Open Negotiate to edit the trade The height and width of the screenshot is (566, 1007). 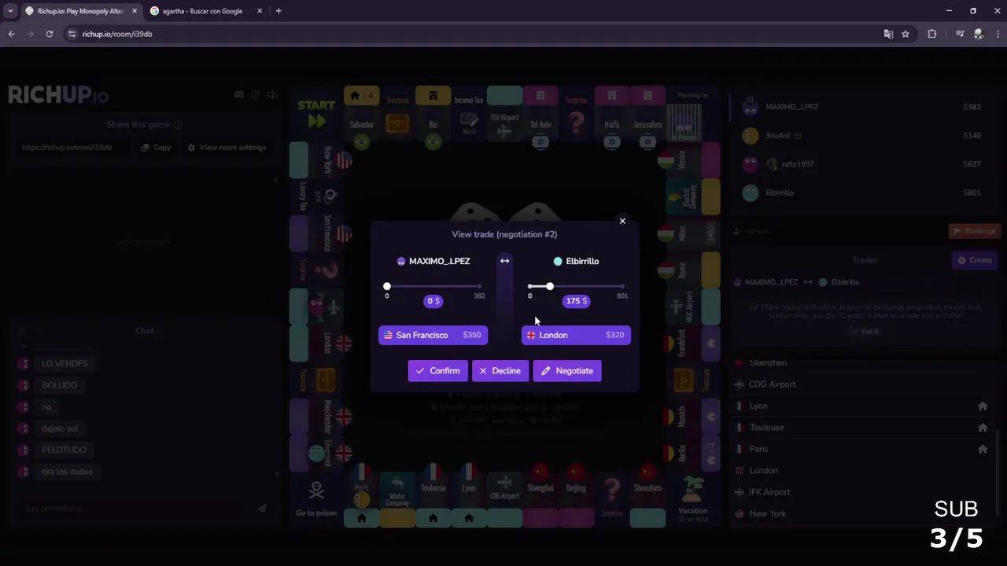click(x=567, y=371)
